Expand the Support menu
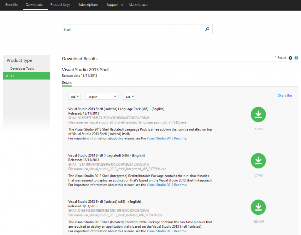Viewport: 301px width, 235px height. click(x=115, y=5)
